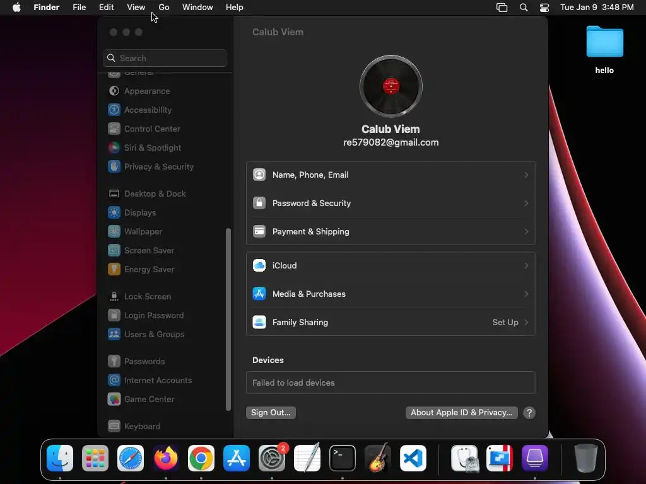The height and width of the screenshot is (484, 646).
Task: Click the Failed to load devices message
Action: pyautogui.click(x=293, y=383)
